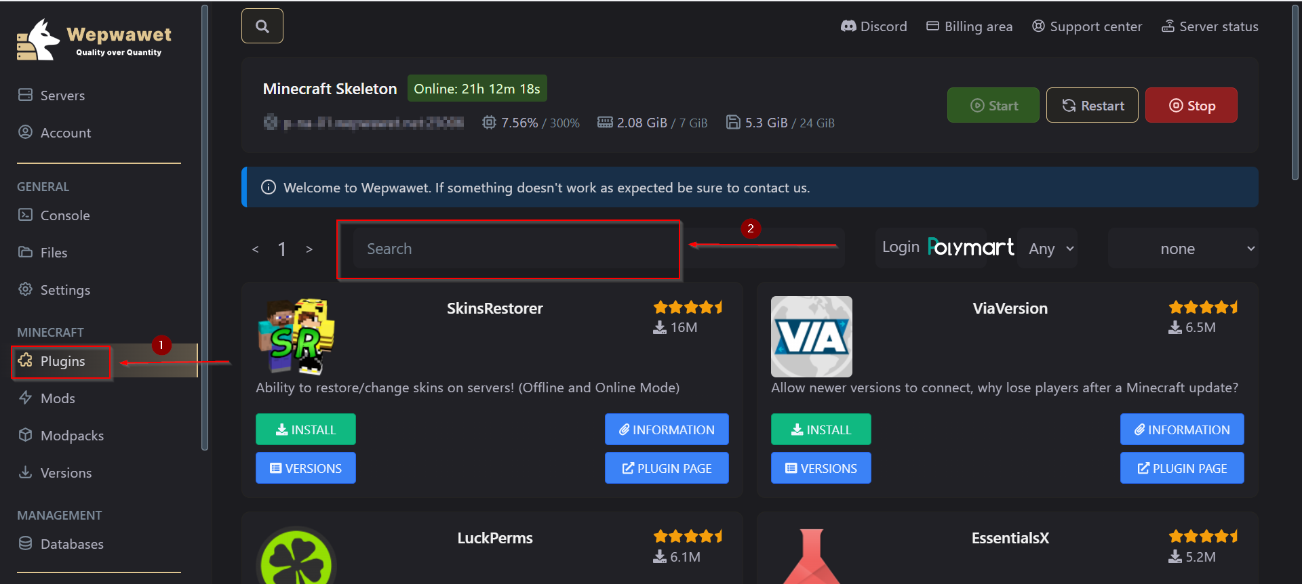
Task: Open the Files page
Action: click(x=42, y=253)
